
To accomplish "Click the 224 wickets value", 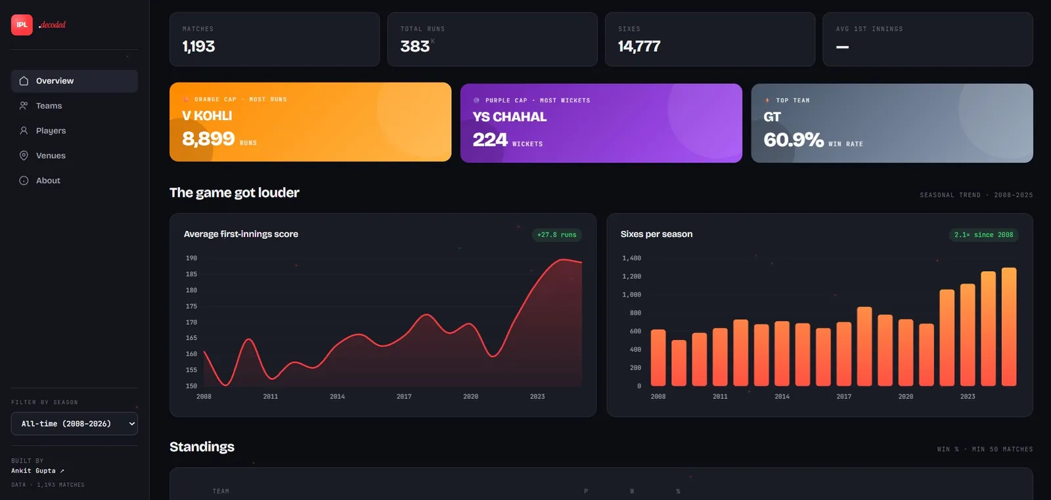I will click(x=490, y=140).
